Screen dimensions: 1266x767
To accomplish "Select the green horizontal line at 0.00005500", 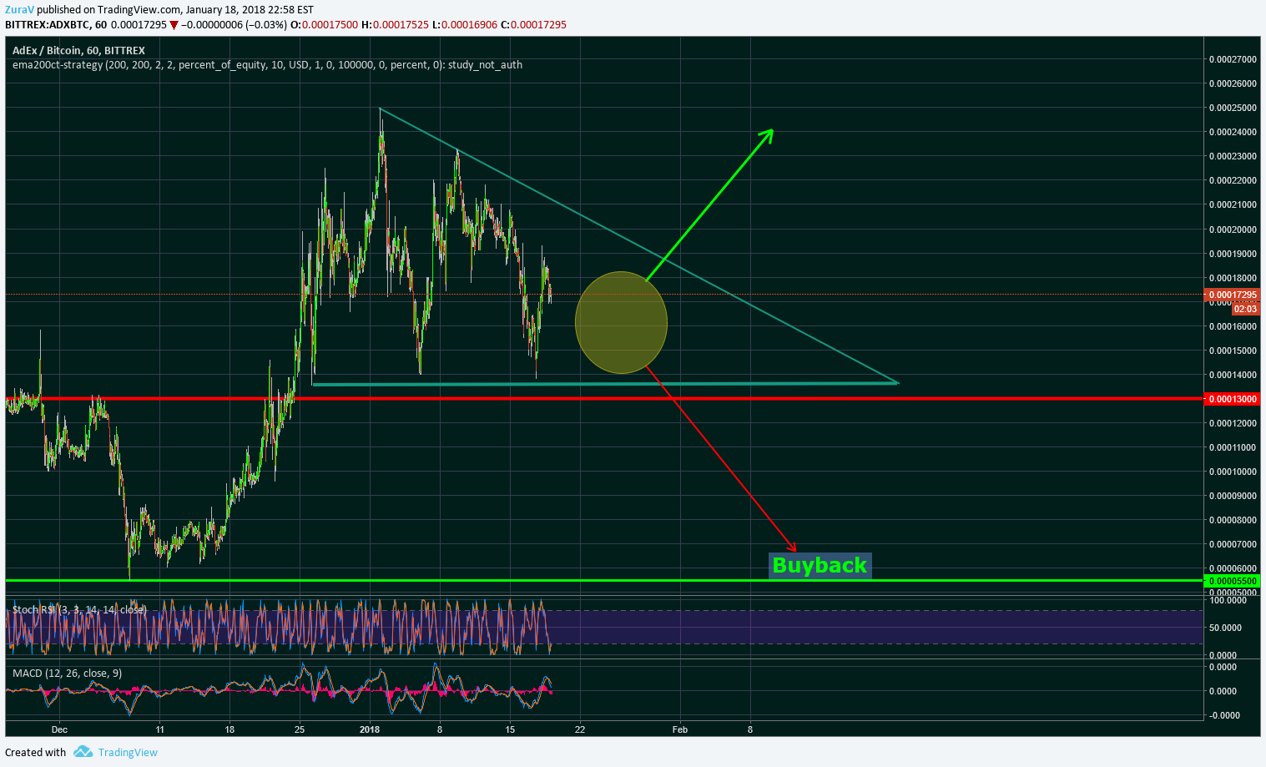I will pos(604,580).
